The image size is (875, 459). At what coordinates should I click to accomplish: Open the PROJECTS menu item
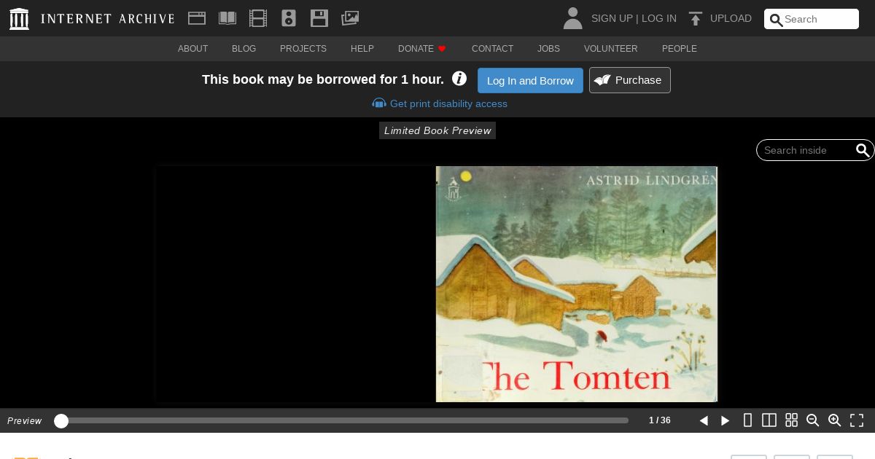pos(303,49)
